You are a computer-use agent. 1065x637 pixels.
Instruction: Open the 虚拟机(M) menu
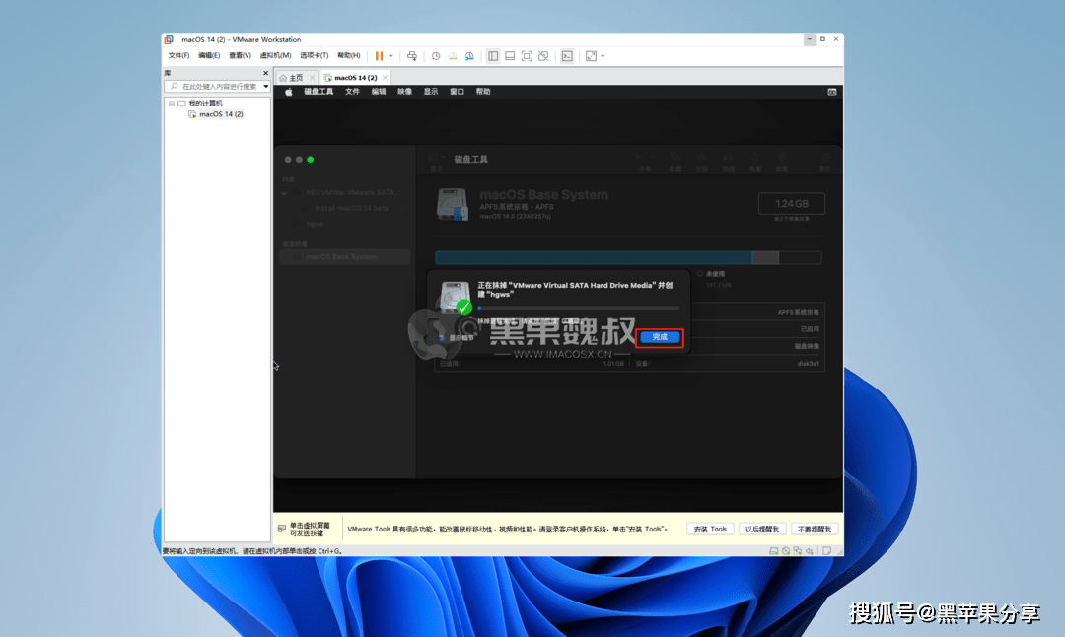coord(275,55)
